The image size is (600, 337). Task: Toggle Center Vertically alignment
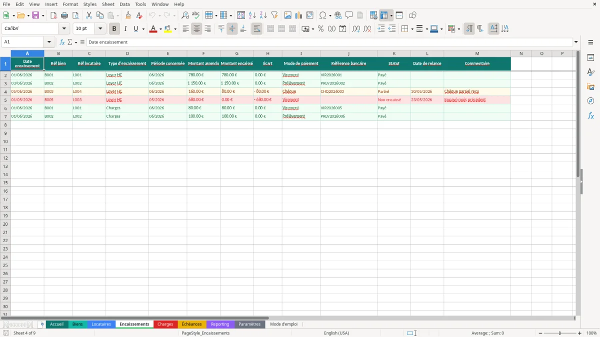coord(232,29)
